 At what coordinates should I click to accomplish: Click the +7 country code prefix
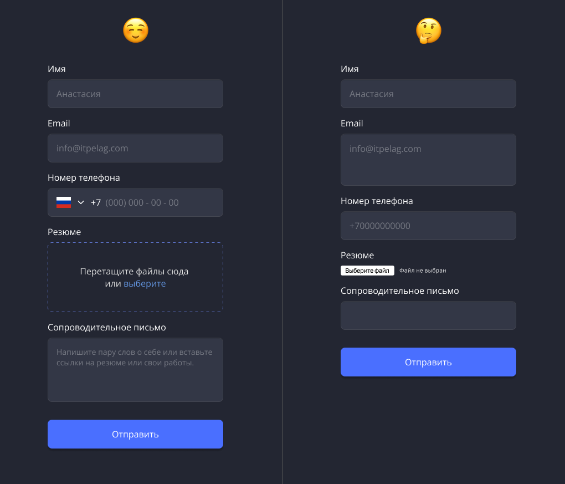coord(96,203)
